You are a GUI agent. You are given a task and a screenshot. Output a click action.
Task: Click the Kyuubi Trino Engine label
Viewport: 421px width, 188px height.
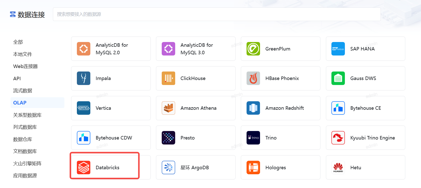click(x=373, y=138)
